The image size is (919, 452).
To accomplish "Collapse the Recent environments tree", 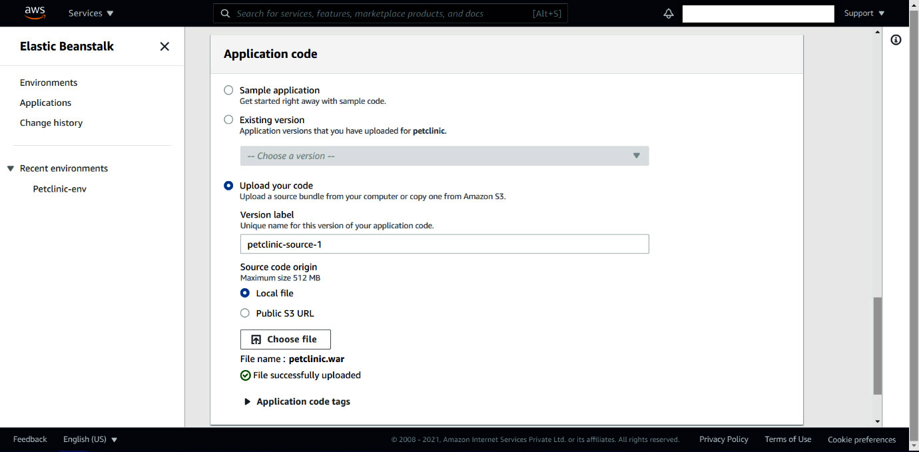I will 11,168.
